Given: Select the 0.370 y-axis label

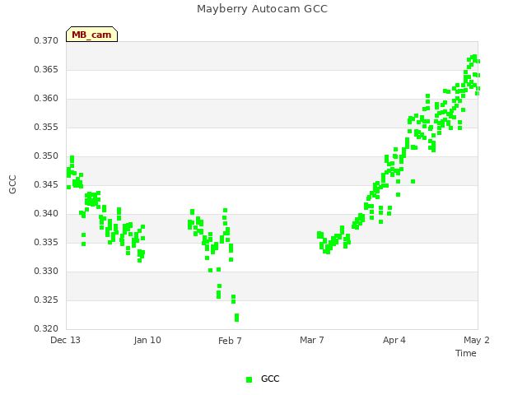Looking at the screenshot, I should [x=46, y=40].
